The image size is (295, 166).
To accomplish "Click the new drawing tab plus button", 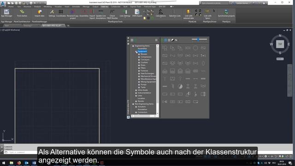I will (68, 26).
